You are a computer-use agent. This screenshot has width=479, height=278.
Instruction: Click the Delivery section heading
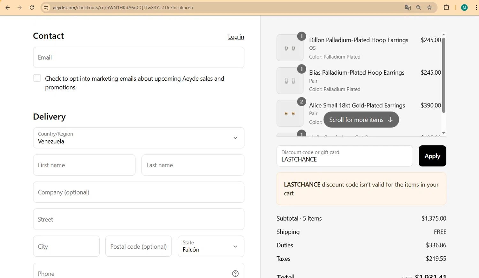click(x=49, y=117)
